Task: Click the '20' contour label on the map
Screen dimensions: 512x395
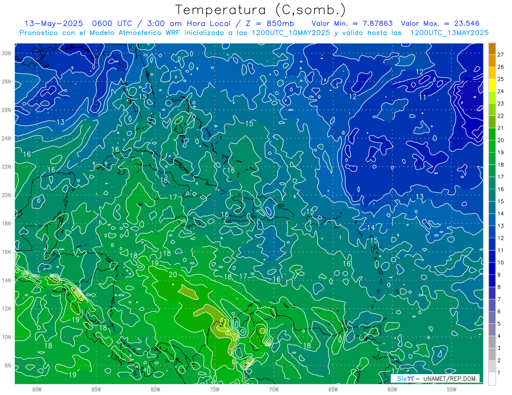Action: click(x=173, y=274)
